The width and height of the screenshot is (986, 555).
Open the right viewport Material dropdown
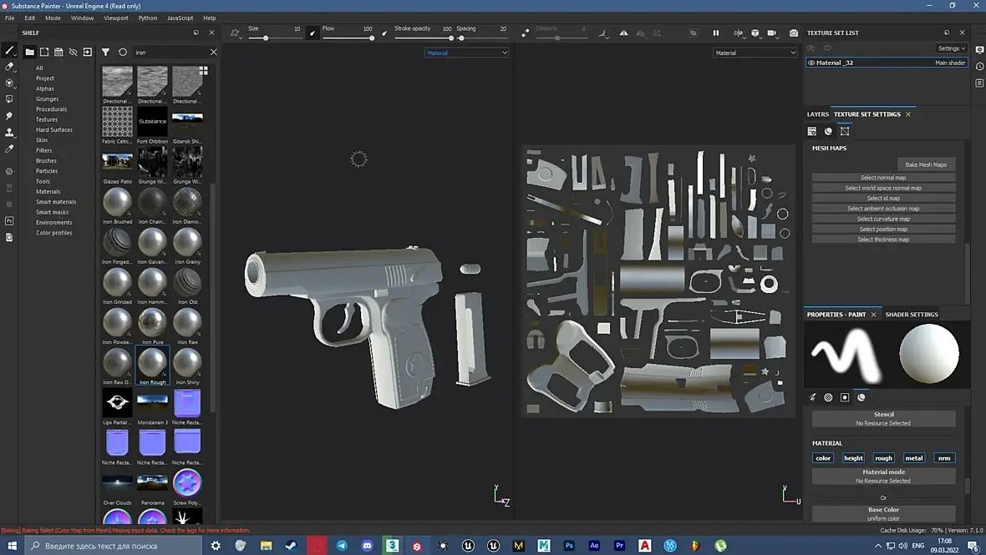(x=755, y=53)
